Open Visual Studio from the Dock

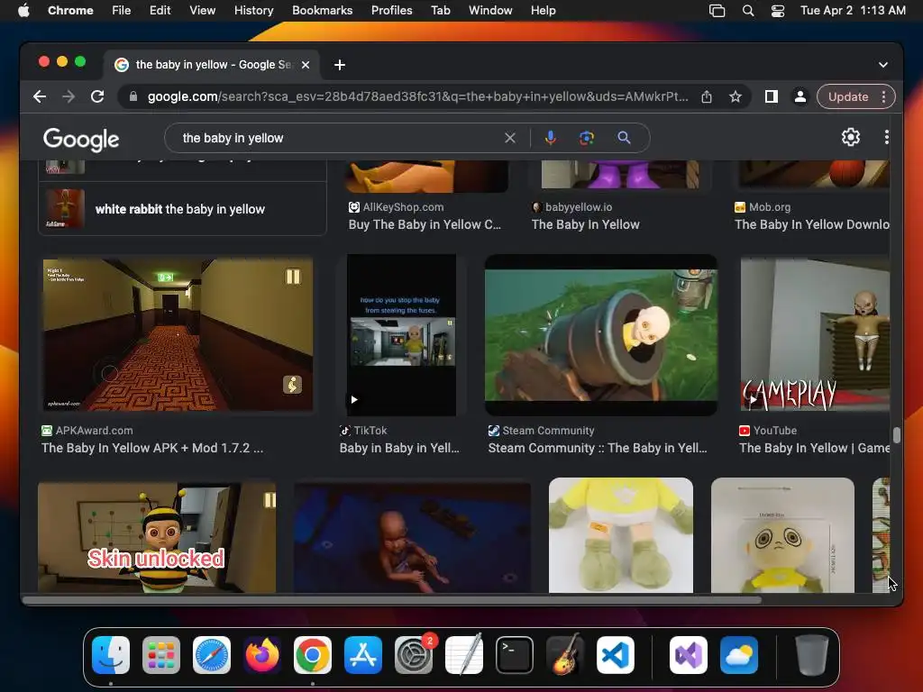point(689,655)
